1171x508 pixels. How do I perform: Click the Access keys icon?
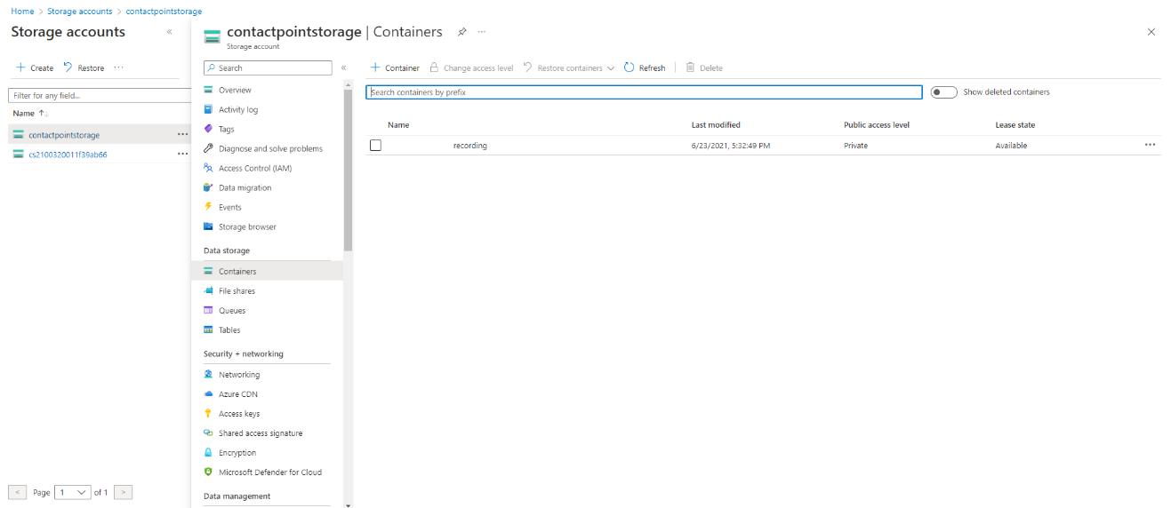click(x=208, y=414)
